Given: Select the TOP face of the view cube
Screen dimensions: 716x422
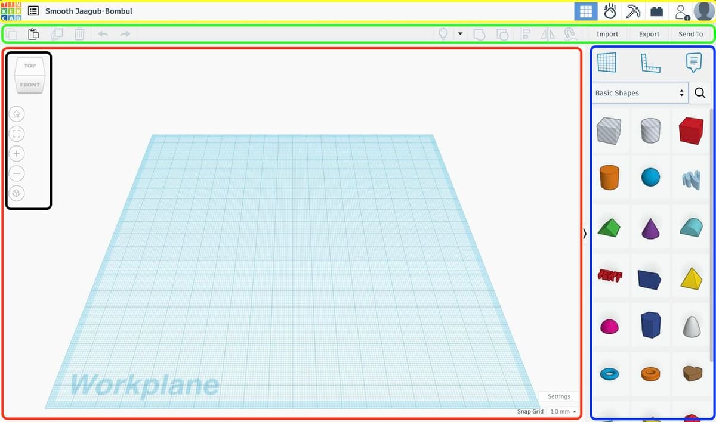Looking at the screenshot, I should (30, 65).
